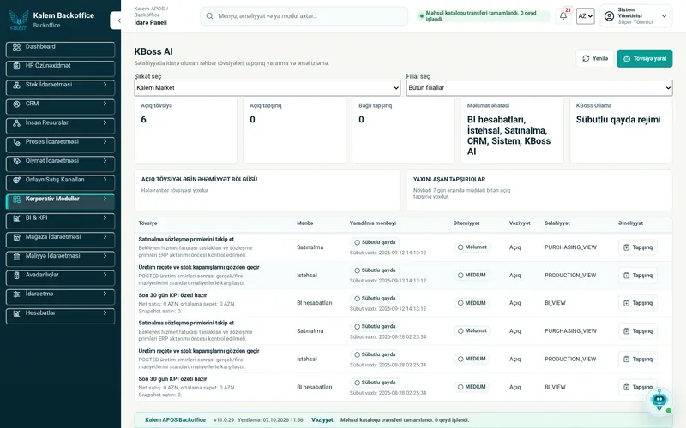Screen dimensions: 686x428
Task: Click the Açıq tövsiyə card showing 6
Action: pyautogui.click(x=185, y=131)
